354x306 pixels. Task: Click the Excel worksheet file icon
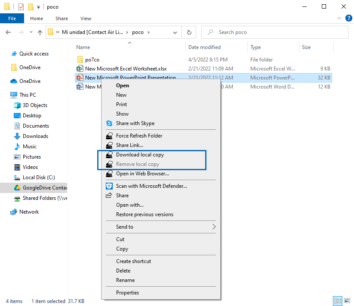click(80, 69)
